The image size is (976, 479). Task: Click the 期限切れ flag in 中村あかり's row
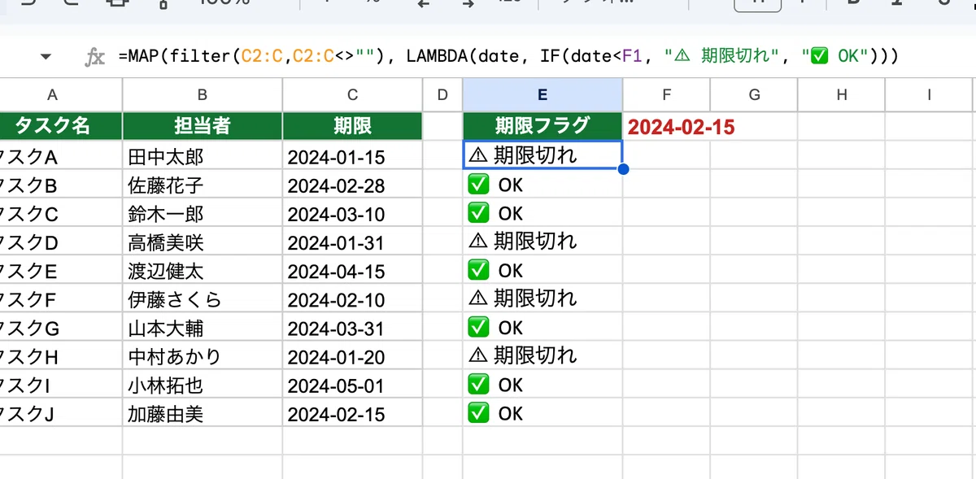point(542,356)
